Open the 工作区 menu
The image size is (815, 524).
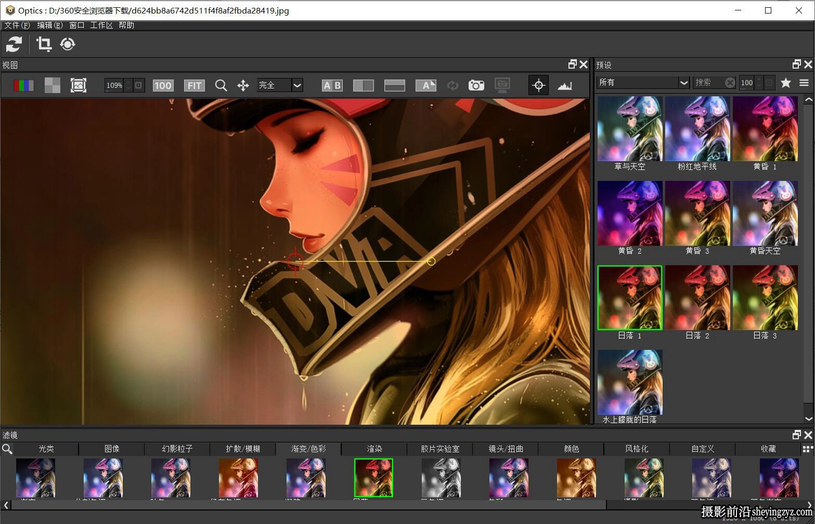101,25
